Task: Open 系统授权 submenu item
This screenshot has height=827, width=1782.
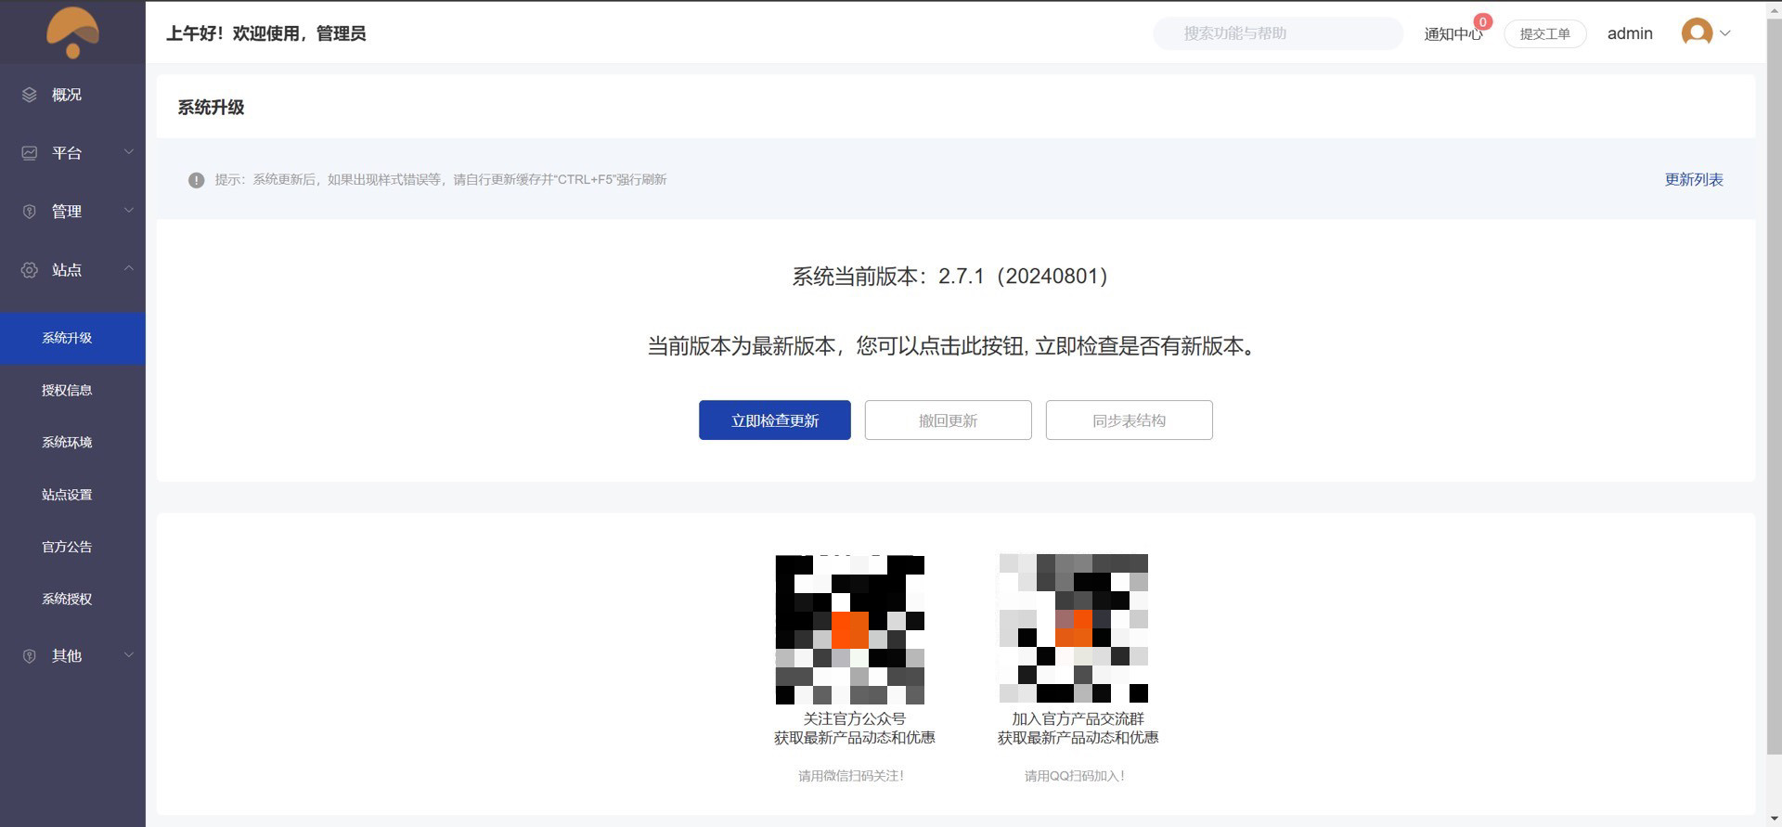Action: (x=72, y=599)
